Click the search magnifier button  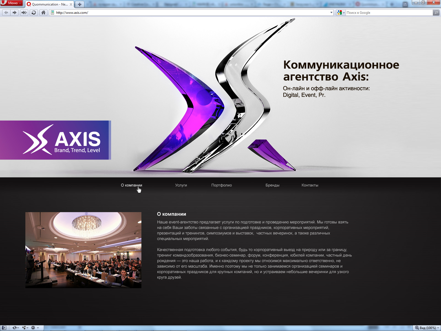coord(436,12)
